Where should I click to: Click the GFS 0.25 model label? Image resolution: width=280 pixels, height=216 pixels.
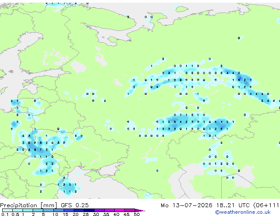(75, 205)
